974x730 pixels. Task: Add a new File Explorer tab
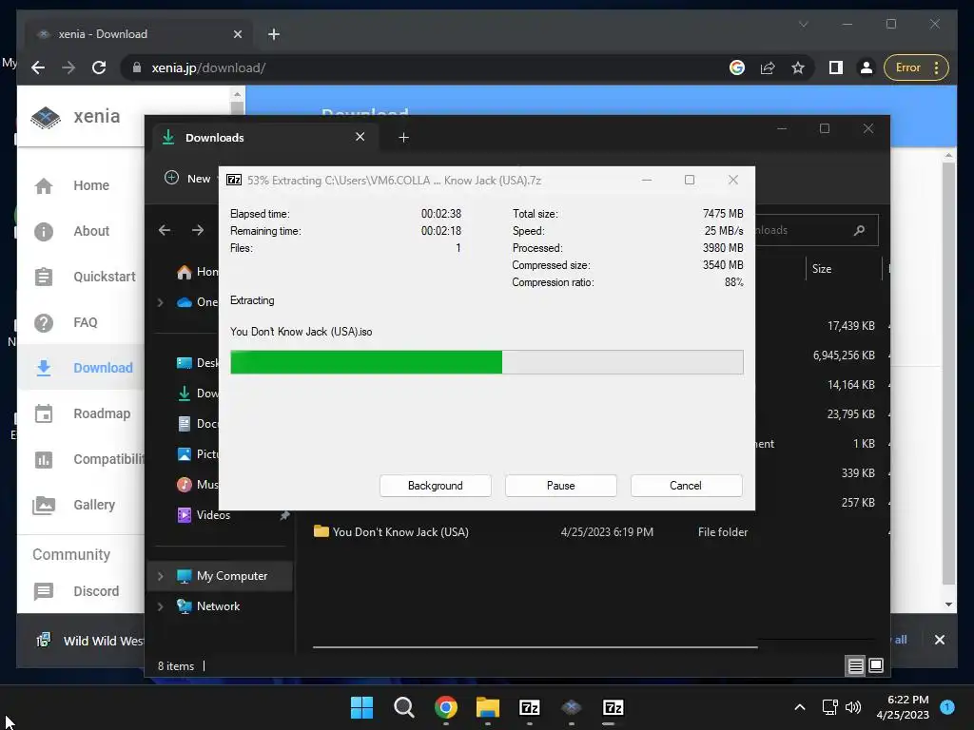[403, 137]
